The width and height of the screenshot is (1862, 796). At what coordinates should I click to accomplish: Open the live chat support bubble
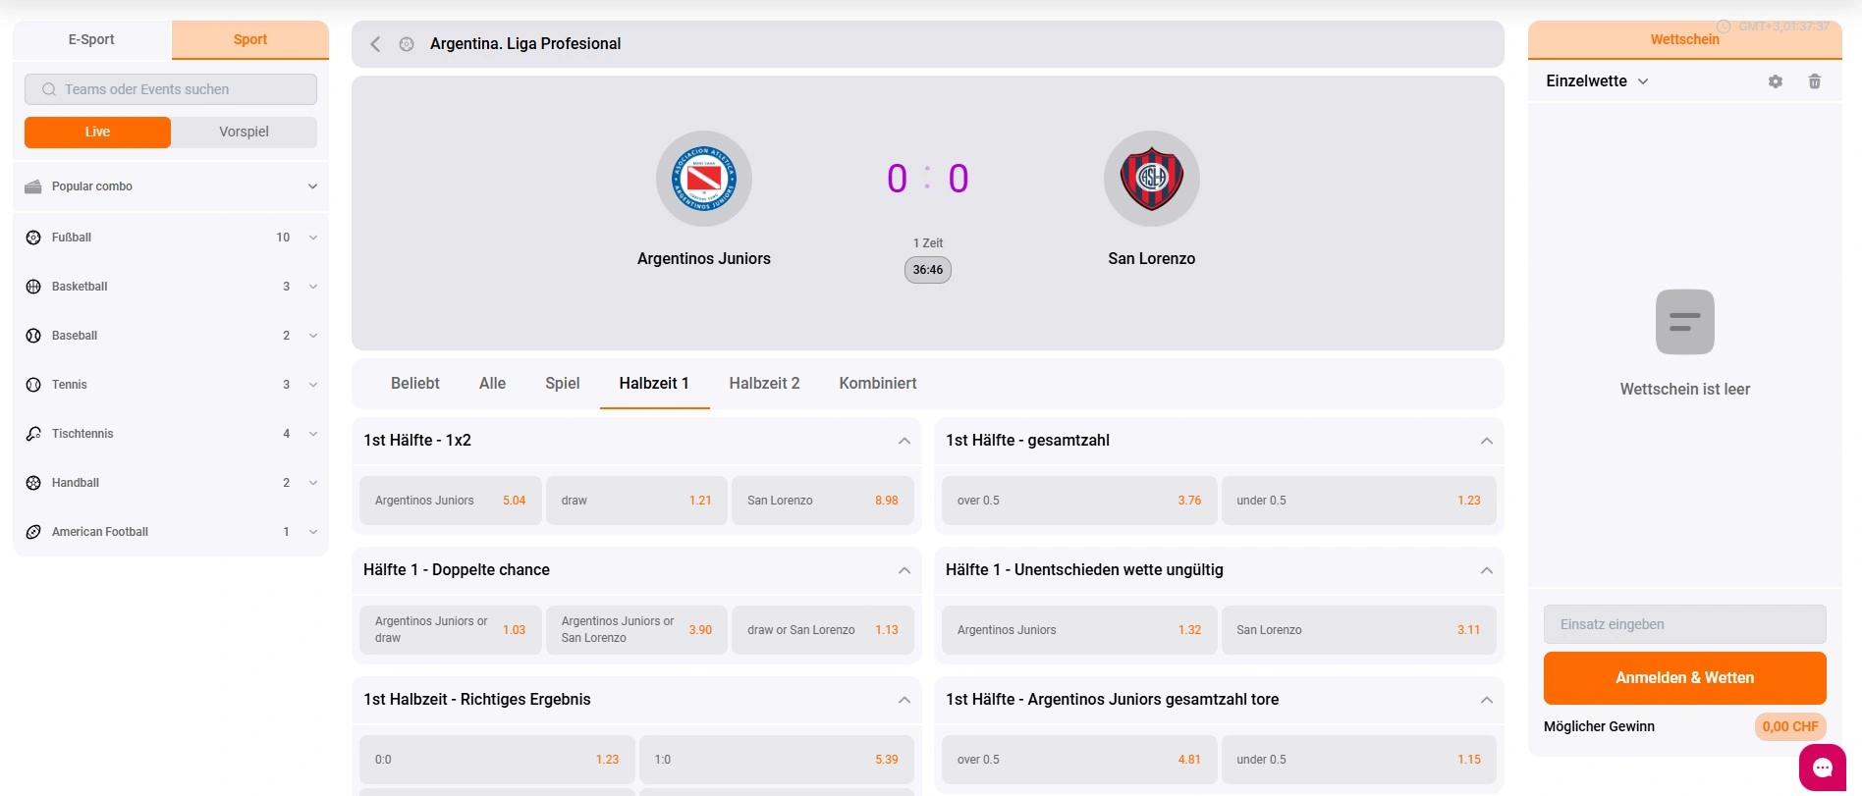pyautogui.click(x=1822, y=768)
